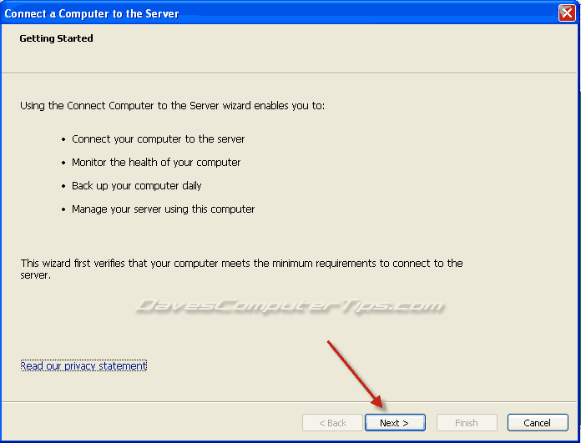Select the Manage your server using this computer bullet
Image resolution: width=581 pixels, height=443 pixels.
(163, 209)
